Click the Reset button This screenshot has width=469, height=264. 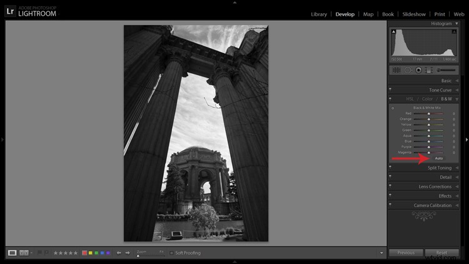point(441,253)
